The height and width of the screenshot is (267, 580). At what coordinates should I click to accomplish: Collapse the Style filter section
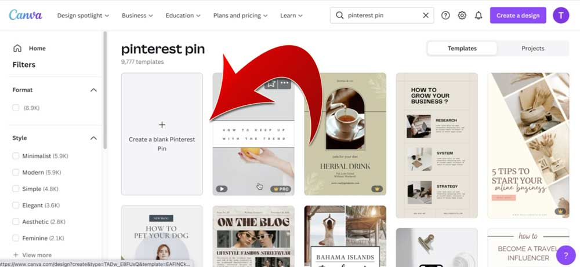point(93,138)
